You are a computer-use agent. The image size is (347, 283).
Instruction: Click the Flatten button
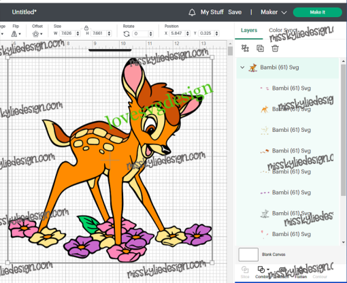point(301,272)
